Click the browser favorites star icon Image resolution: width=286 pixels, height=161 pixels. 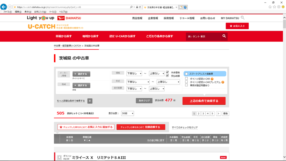point(274,7)
